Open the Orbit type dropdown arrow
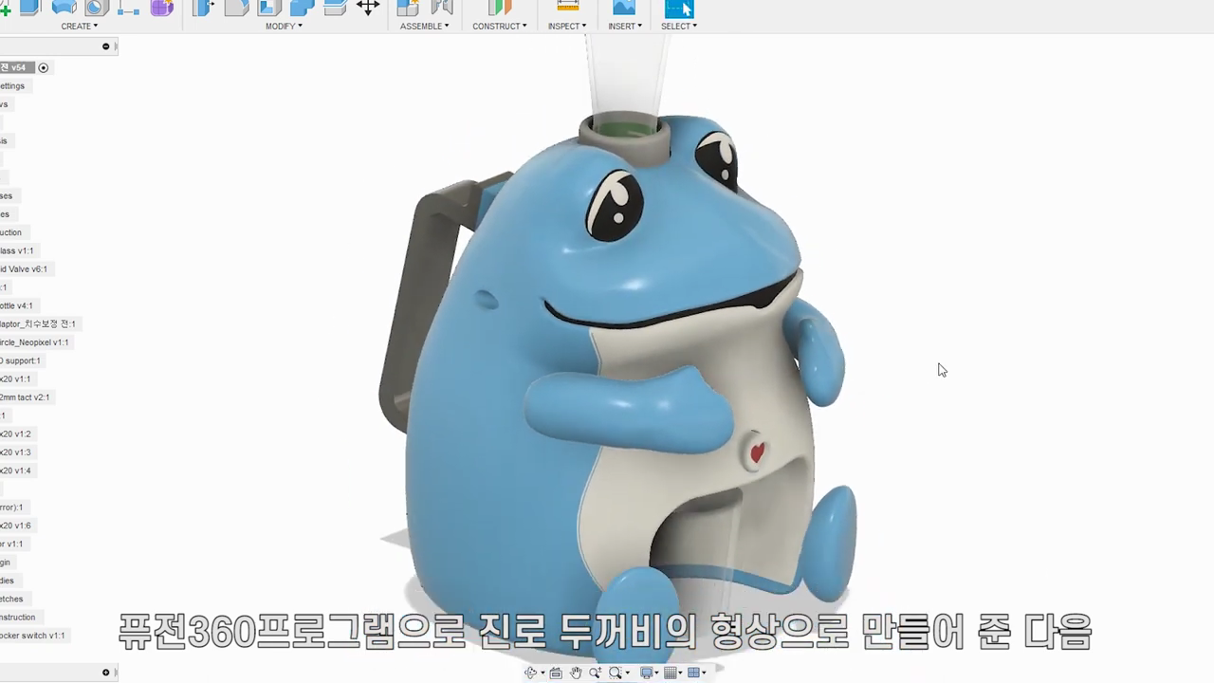Screen dimensions: 1214x683 coord(542,674)
